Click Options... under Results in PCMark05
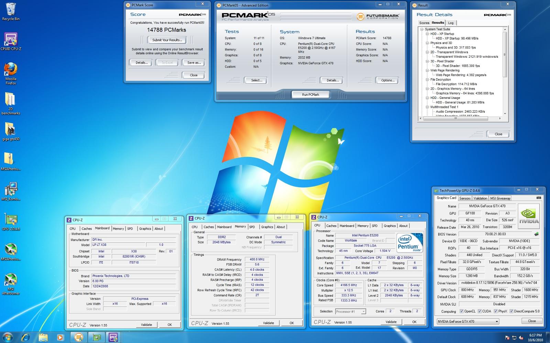This screenshot has width=550, height=343. (388, 80)
